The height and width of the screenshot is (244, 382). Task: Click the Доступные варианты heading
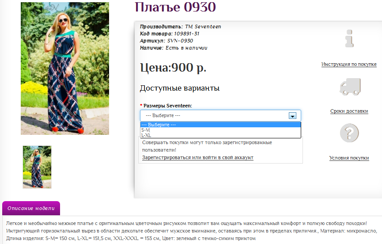click(180, 88)
